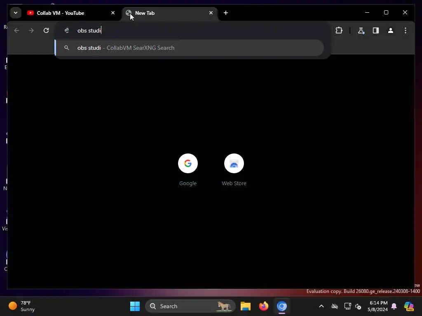Open the profile avatar menu
This screenshot has width=422, height=316.
[x=391, y=30]
